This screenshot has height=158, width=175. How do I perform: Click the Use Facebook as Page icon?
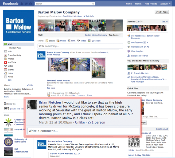click(129, 36)
